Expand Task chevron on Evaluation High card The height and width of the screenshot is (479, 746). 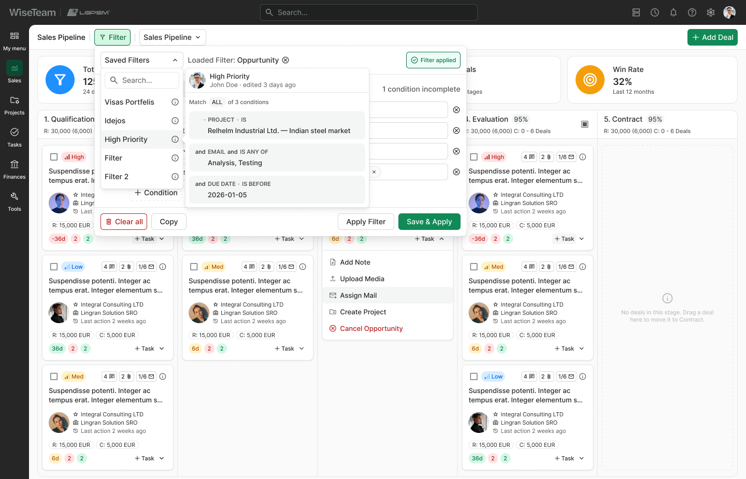pyautogui.click(x=582, y=239)
